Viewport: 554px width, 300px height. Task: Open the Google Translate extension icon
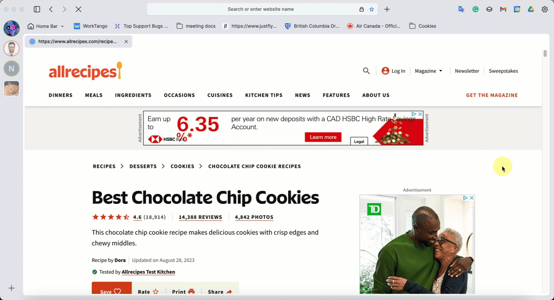pyautogui.click(x=461, y=9)
